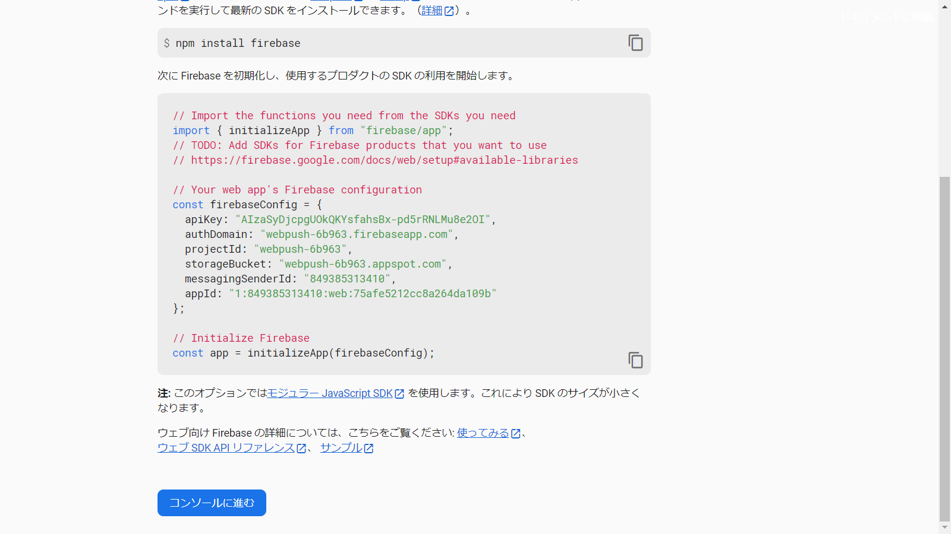This screenshot has height=534, width=951.
Task: Copy the firebaseConfig code snippet
Action: coord(635,360)
